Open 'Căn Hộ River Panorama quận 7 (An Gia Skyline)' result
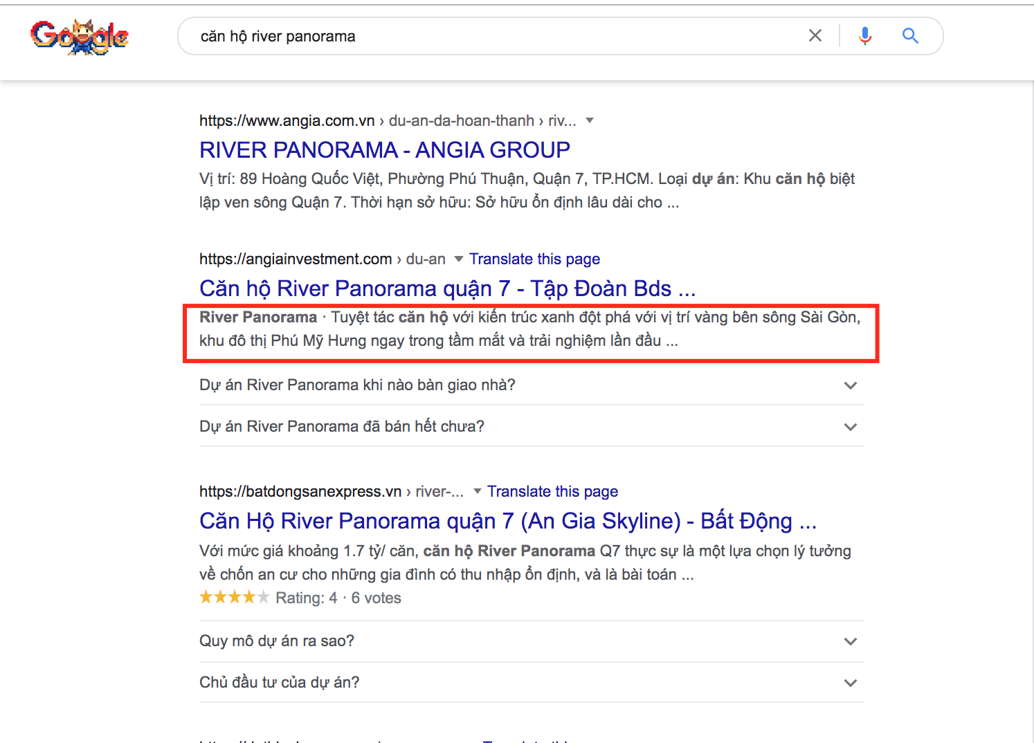This screenshot has width=1034, height=743. coord(508,521)
